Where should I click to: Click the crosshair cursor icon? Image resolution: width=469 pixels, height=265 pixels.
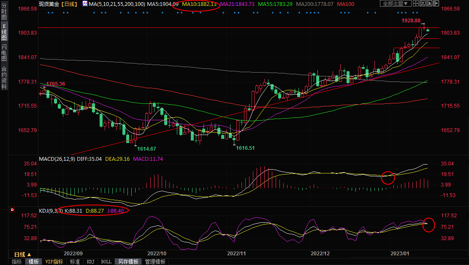tap(416, 4)
